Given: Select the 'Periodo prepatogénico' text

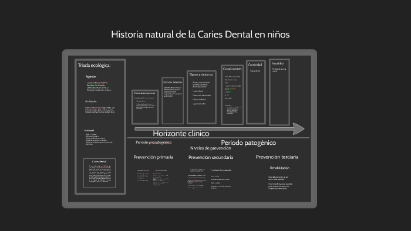Looking at the screenshot, I should pos(154,142).
